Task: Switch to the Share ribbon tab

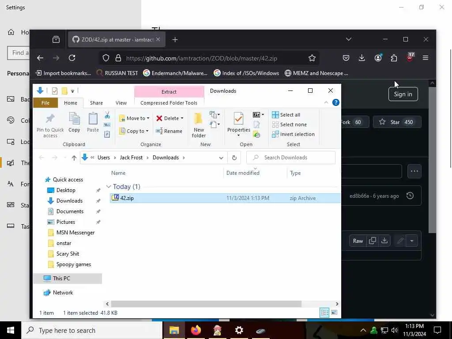Action: pyautogui.click(x=96, y=103)
